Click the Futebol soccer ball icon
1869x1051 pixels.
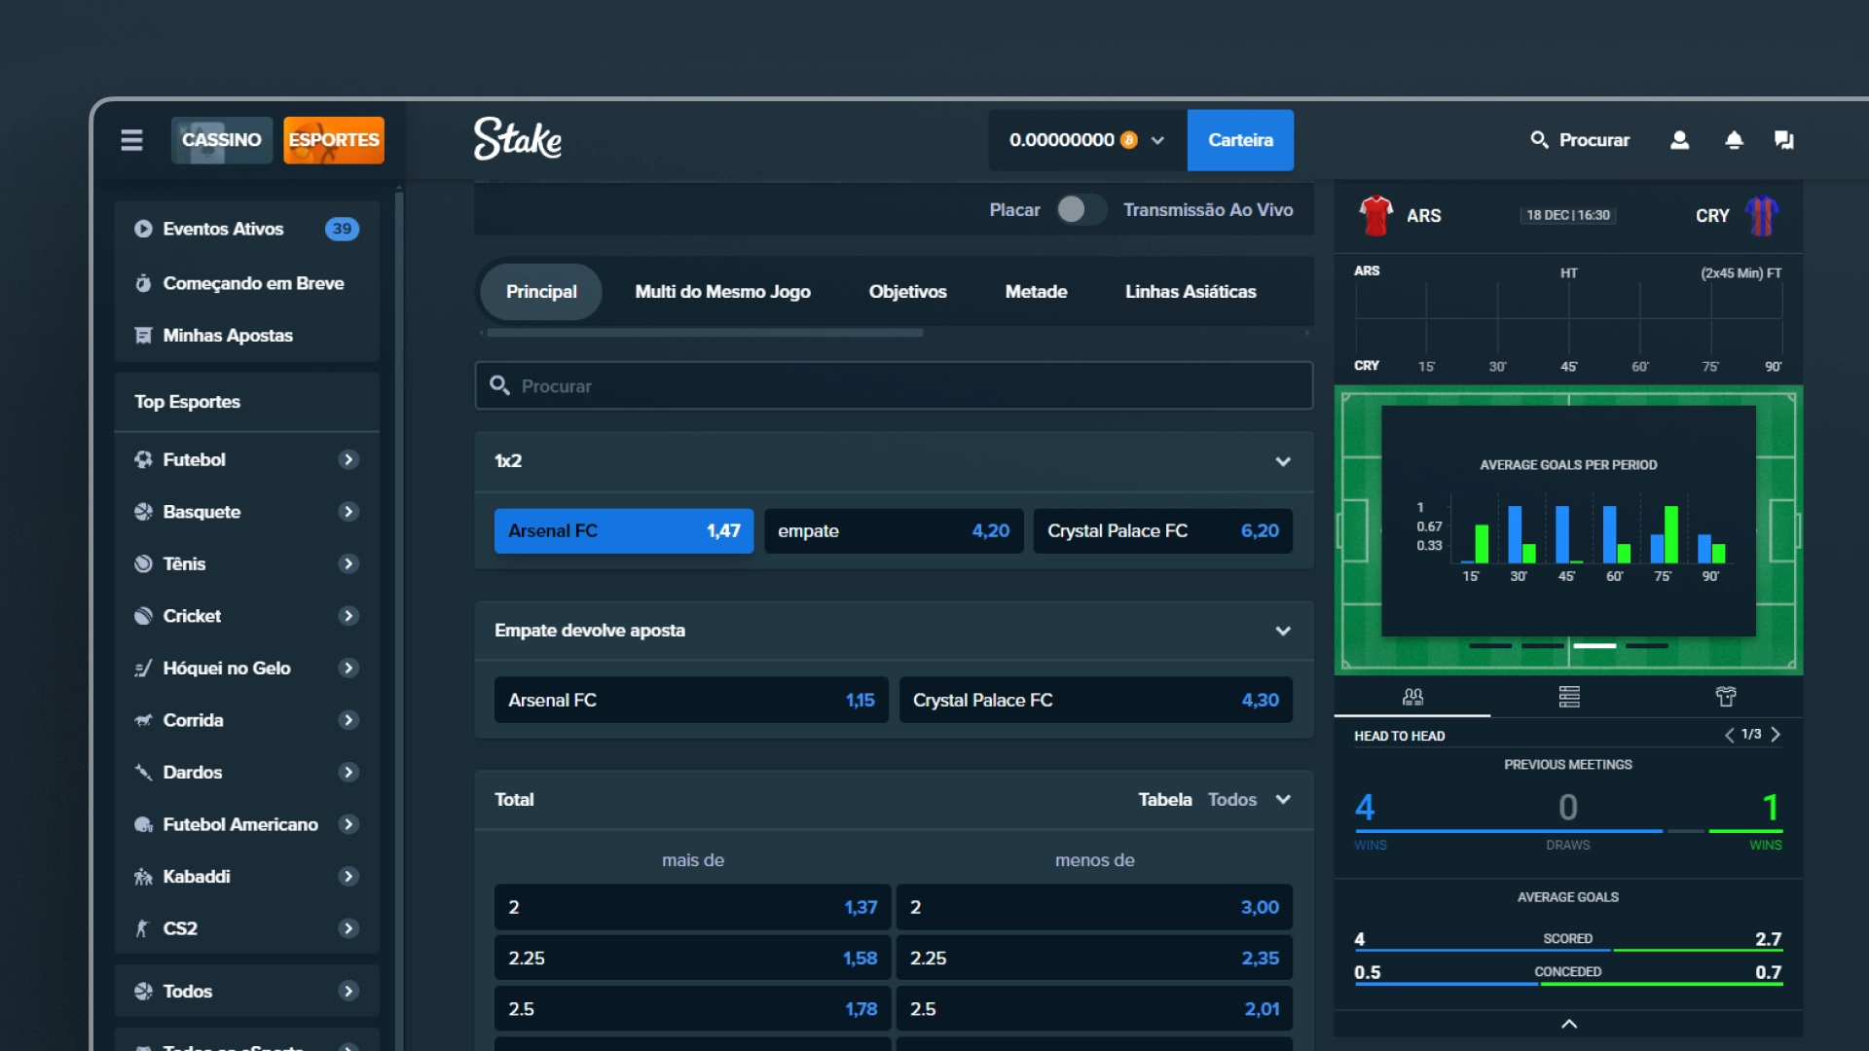coord(143,459)
